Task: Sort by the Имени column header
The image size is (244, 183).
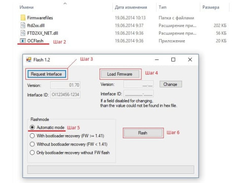Action: 26,7
